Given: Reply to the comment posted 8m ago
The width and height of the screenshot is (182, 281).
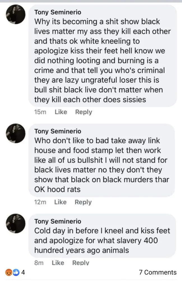Looking at the screenshot, I should 81,263.
